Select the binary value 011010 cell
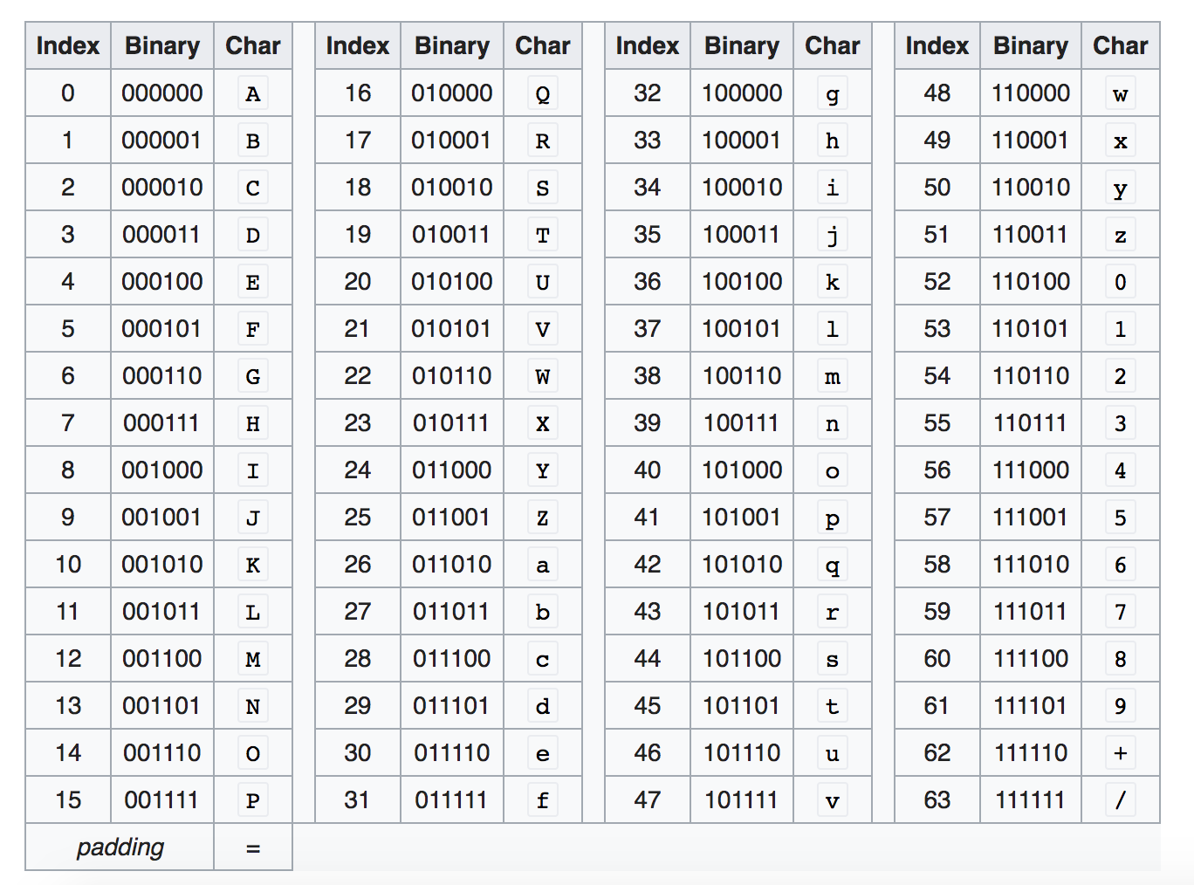Screen dimensions: 1194x885 tap(452, 564)
